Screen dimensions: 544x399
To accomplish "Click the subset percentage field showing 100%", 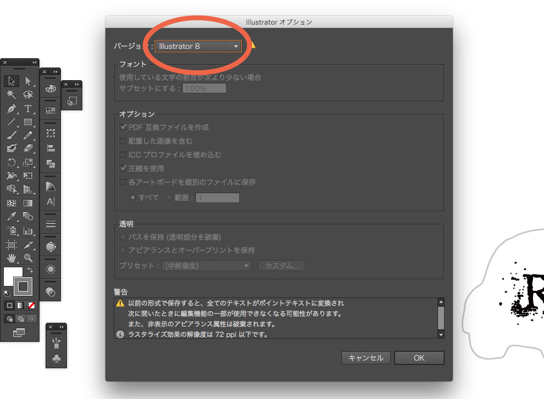I will coord(204,88).
